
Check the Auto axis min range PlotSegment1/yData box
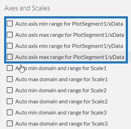click(10, 46)
